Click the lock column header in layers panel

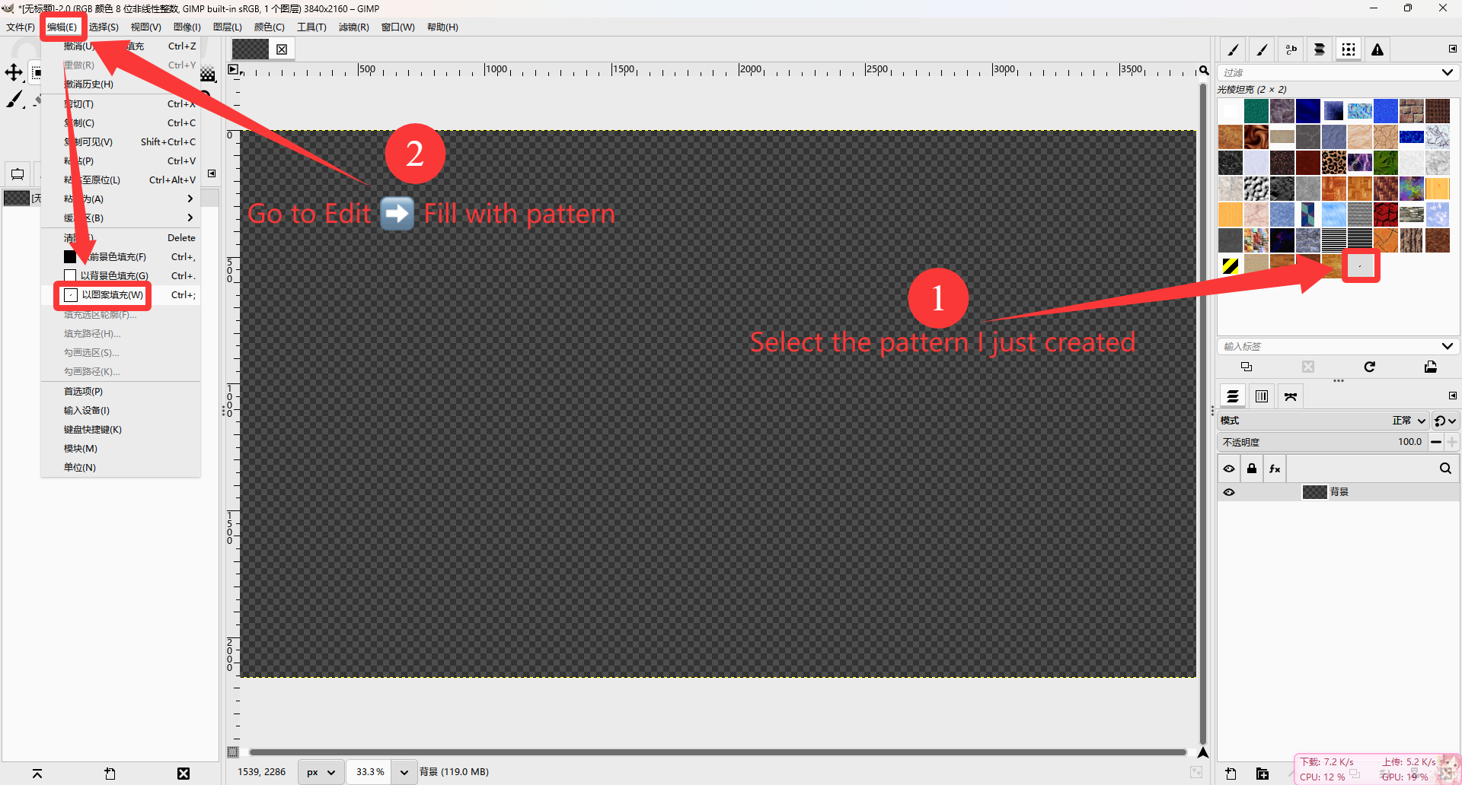tap(1252, 469)
